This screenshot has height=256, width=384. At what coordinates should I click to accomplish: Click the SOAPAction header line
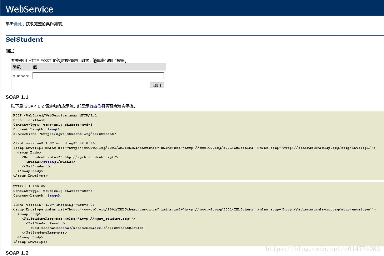[x=65, y=134]
